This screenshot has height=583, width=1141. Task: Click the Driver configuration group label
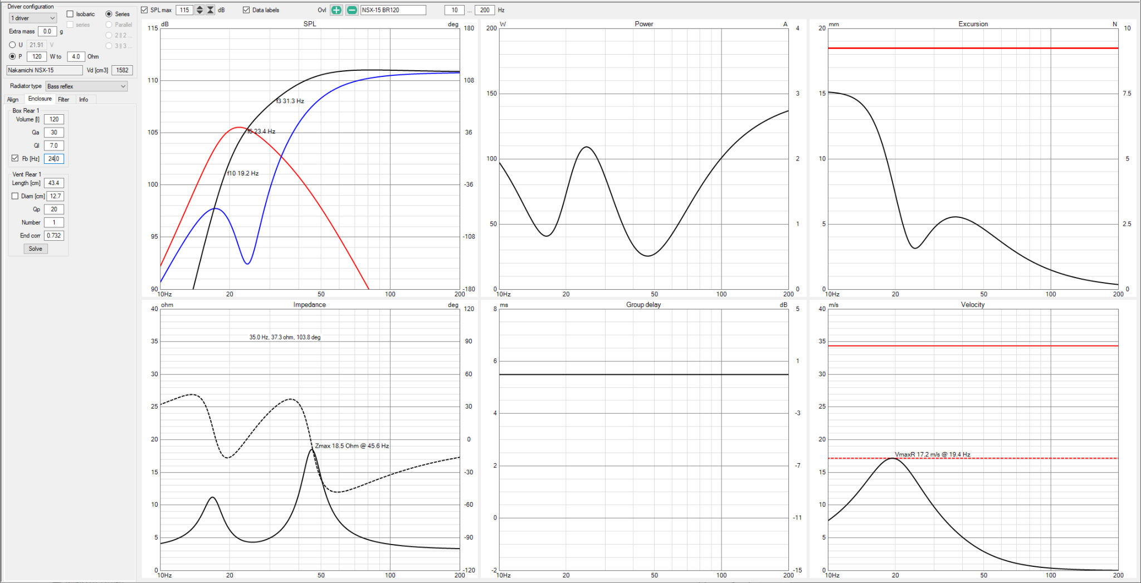click(31, 7)
